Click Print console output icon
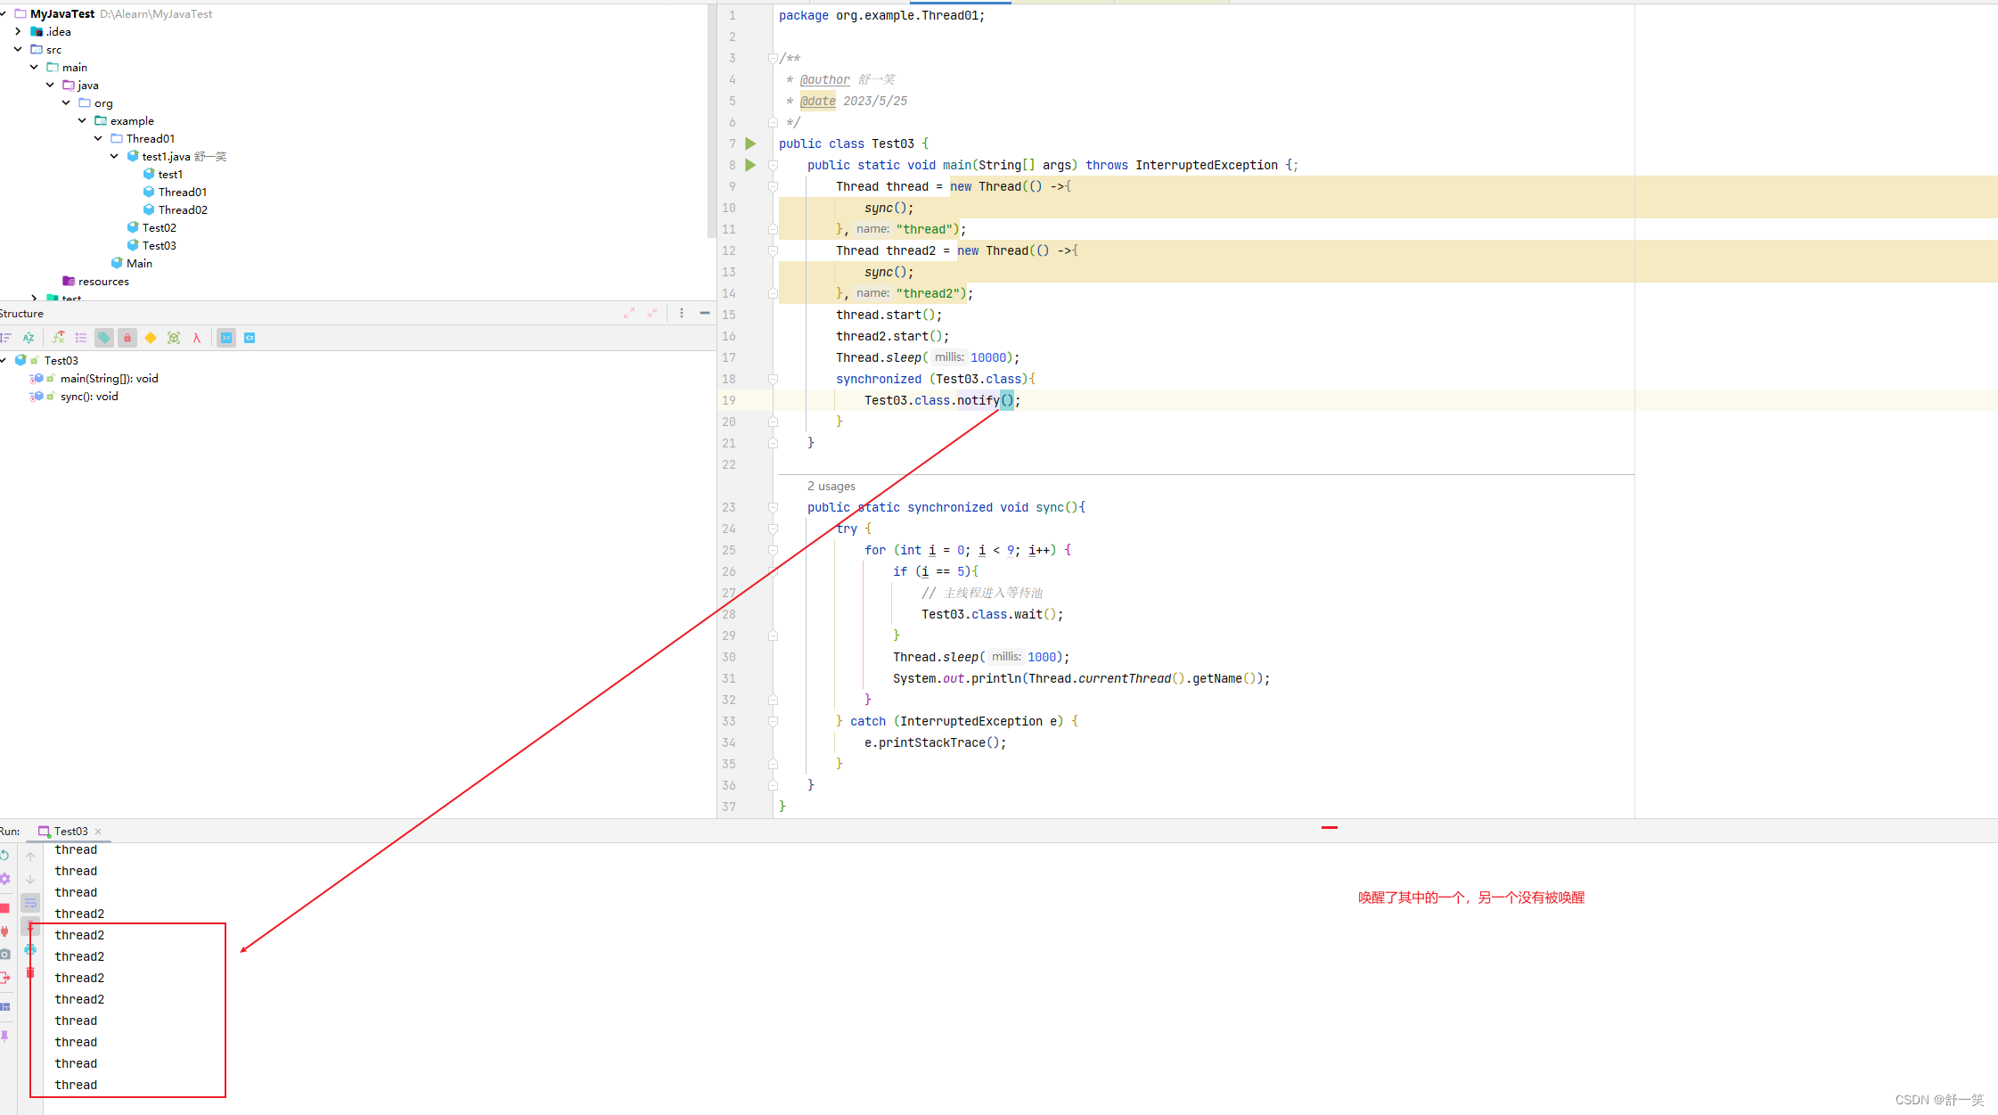This screenshot has height=1115, width=1998. click(x=30, y=949)
